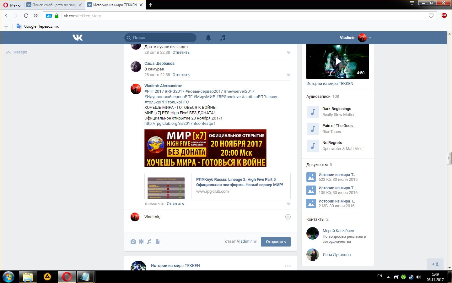Play the 'Dark Beginnings' audio track
The height and width of the screenshot is (283, 452).
tap(313, 112)
